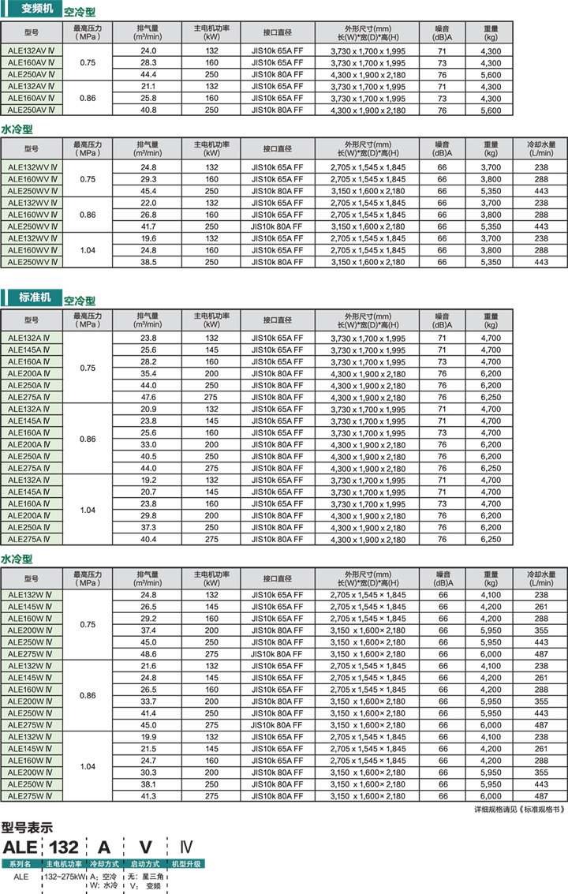This screenshot has height=894, width=568.
Task: Click the first ALE132AV IV row in top table
Action: [x=32, y=50]
